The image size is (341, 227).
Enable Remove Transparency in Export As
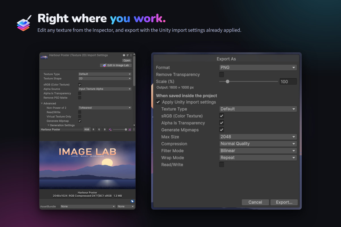[x=222, y=75]
